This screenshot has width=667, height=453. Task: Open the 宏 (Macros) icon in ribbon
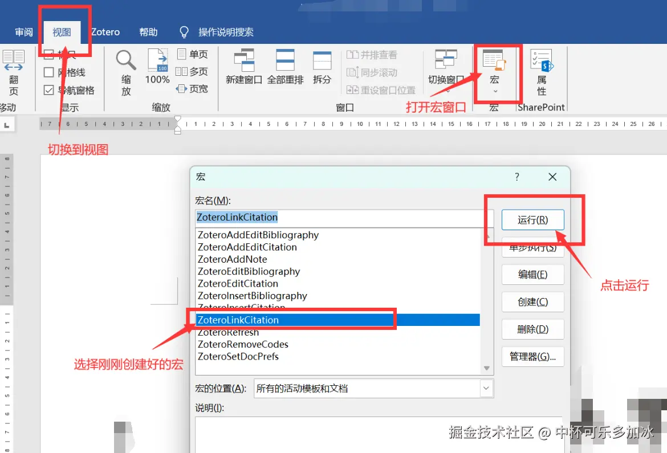pos(495,64)
